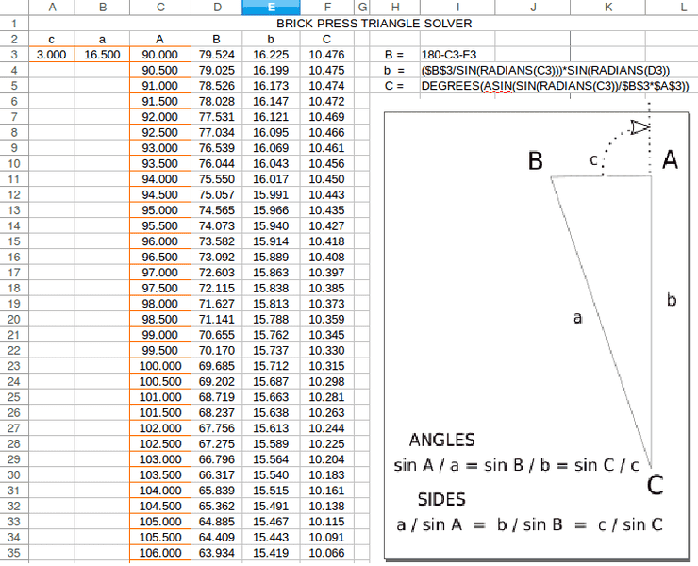Select cell containing 16.017
Viewport: 698px width, 566px height.
click(271, 179)
